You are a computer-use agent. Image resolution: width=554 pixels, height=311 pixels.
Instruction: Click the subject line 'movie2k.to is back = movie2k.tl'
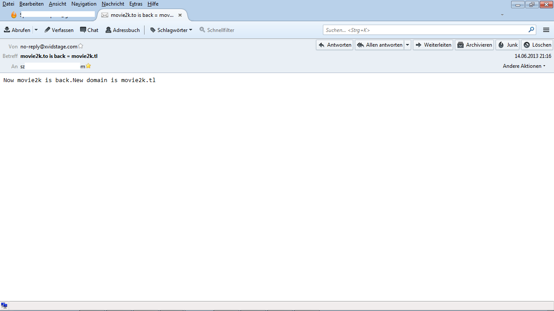pos(59,56)
